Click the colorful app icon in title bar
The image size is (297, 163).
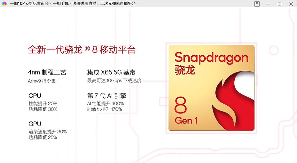(4, 4)
